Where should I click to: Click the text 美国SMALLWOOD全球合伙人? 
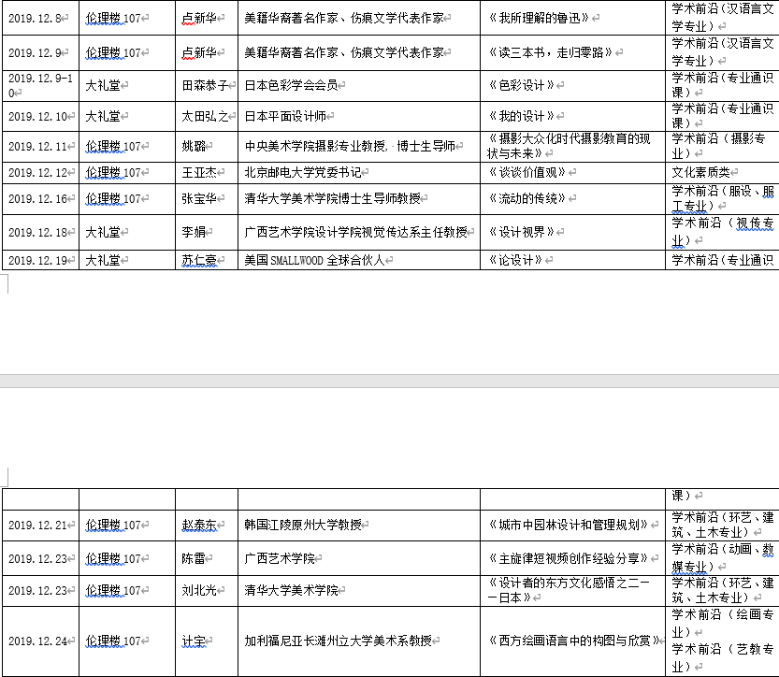click(x=313, y=261)
